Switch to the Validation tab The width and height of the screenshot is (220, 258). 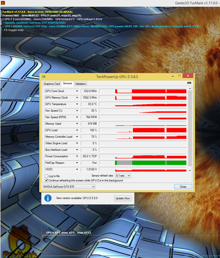tap(80, 84)
